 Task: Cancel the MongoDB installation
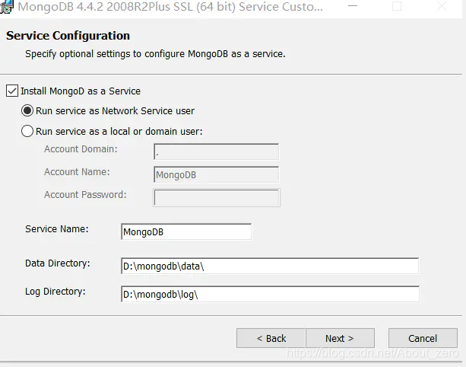423,338
